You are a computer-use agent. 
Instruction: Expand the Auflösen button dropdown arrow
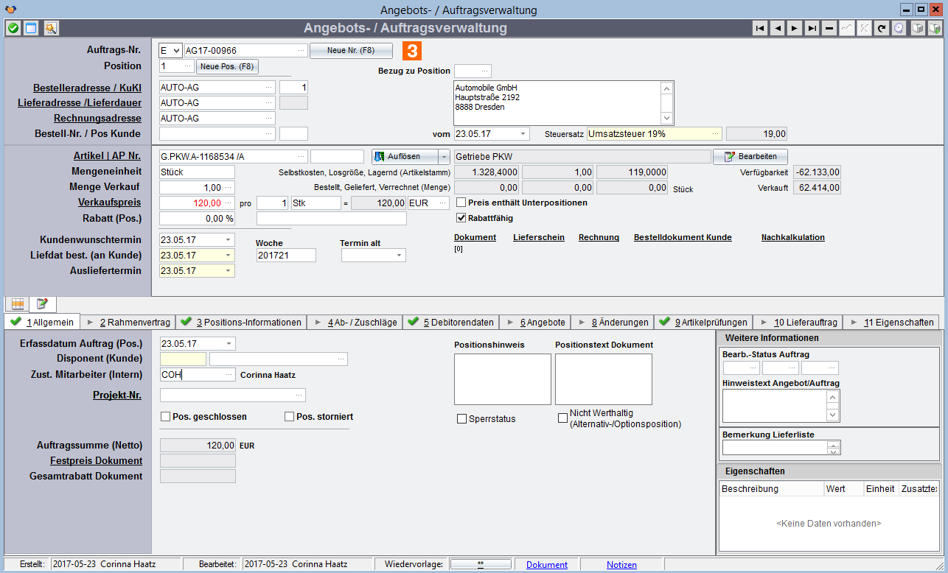[444, 156]
